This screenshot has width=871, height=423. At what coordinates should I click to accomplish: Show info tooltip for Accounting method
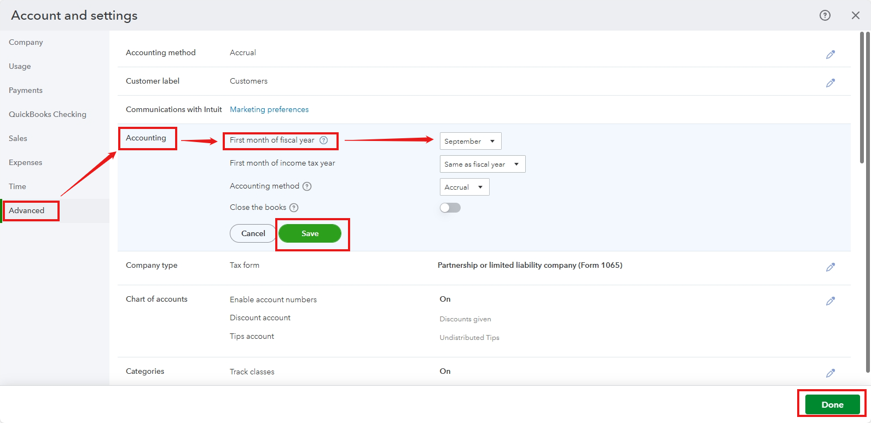click(x=307, y=186)
